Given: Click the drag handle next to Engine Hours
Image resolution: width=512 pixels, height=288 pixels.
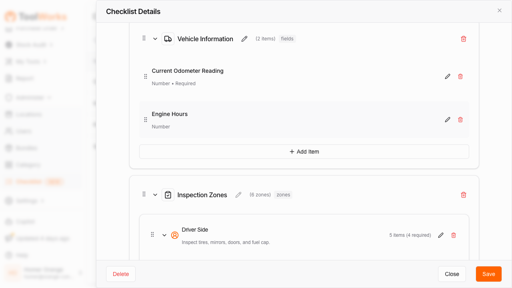Looking at the screenshot, I should click(146, 119).
